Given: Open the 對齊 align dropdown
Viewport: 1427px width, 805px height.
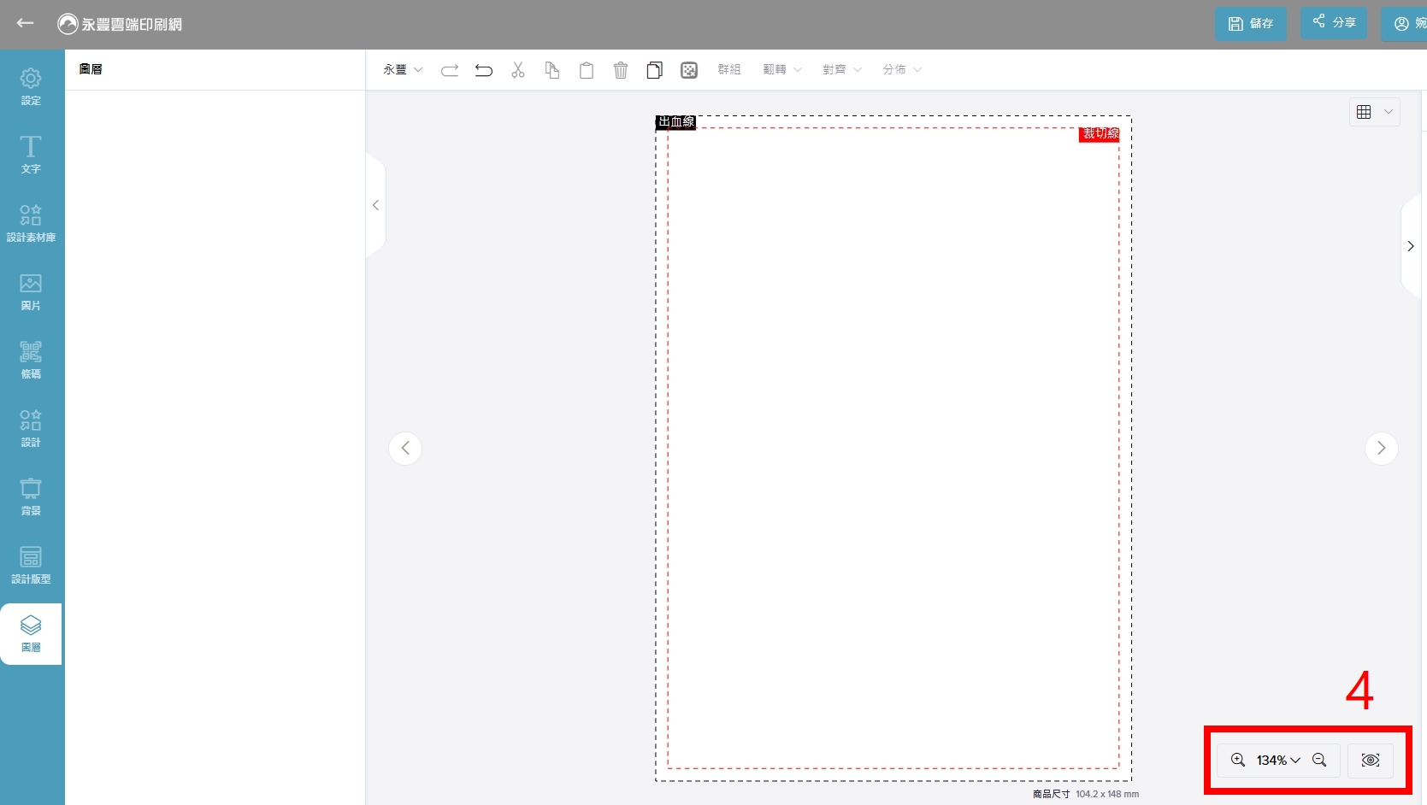Looking at the screenshot, I should click(x=842, y=70).
